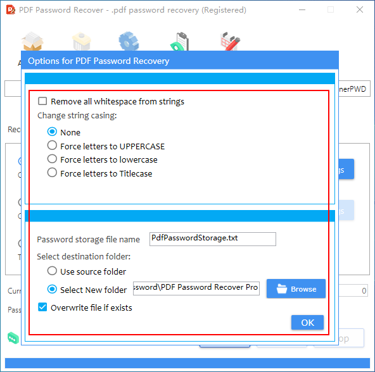Open the green chat bubble icon
Screen dimensions: 375x372
[x=13, y=338]
